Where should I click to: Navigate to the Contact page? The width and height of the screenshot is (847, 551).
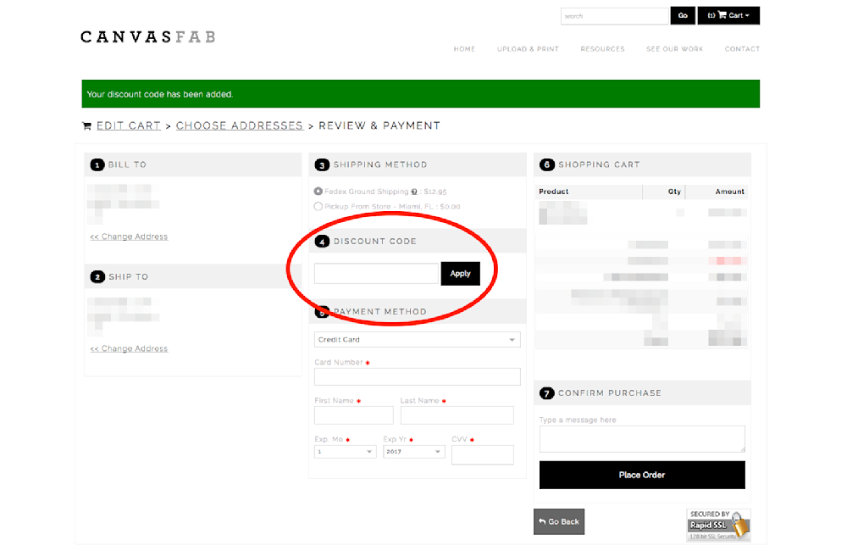click(742, 49)
